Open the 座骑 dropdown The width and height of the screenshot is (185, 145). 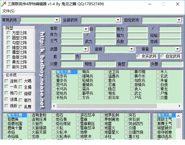point(132,49)
